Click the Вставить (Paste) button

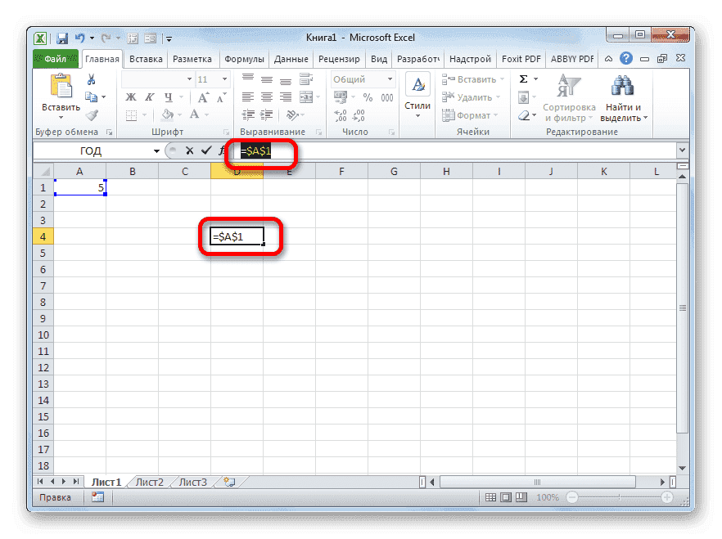tap(60, 90)
